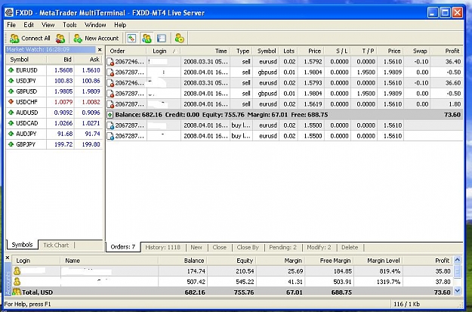472x312 pixels.
Task: Click the accounts list scrollbar thumb
Action: (457, 272)
